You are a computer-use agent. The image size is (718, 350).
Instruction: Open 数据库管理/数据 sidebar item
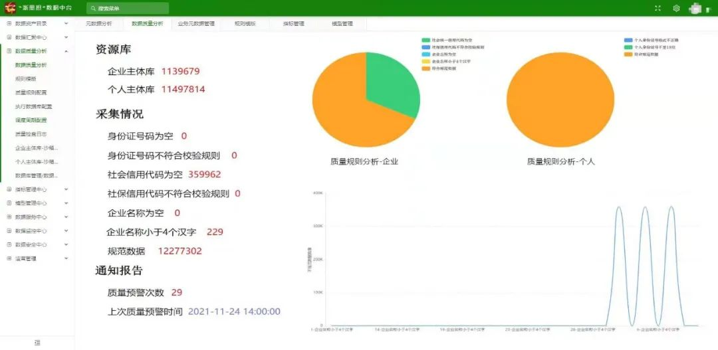tap(37, 175)
